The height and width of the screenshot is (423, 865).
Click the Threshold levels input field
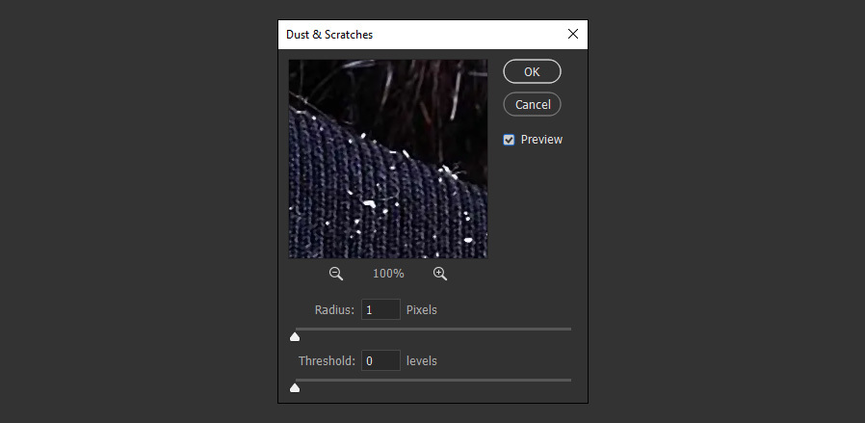(380, 360)
